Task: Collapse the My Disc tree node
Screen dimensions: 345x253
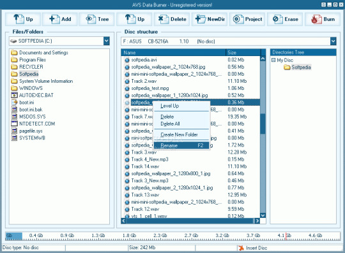Action: click(273, 60)
